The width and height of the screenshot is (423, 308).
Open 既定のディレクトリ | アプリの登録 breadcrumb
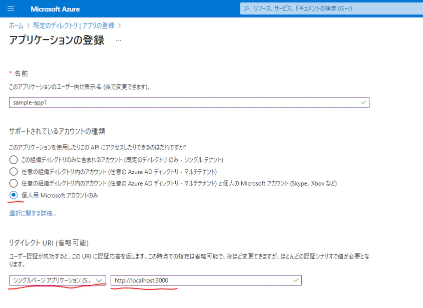point(74,25)
